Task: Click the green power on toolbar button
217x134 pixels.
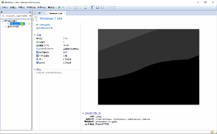Action: click(60, 8)
